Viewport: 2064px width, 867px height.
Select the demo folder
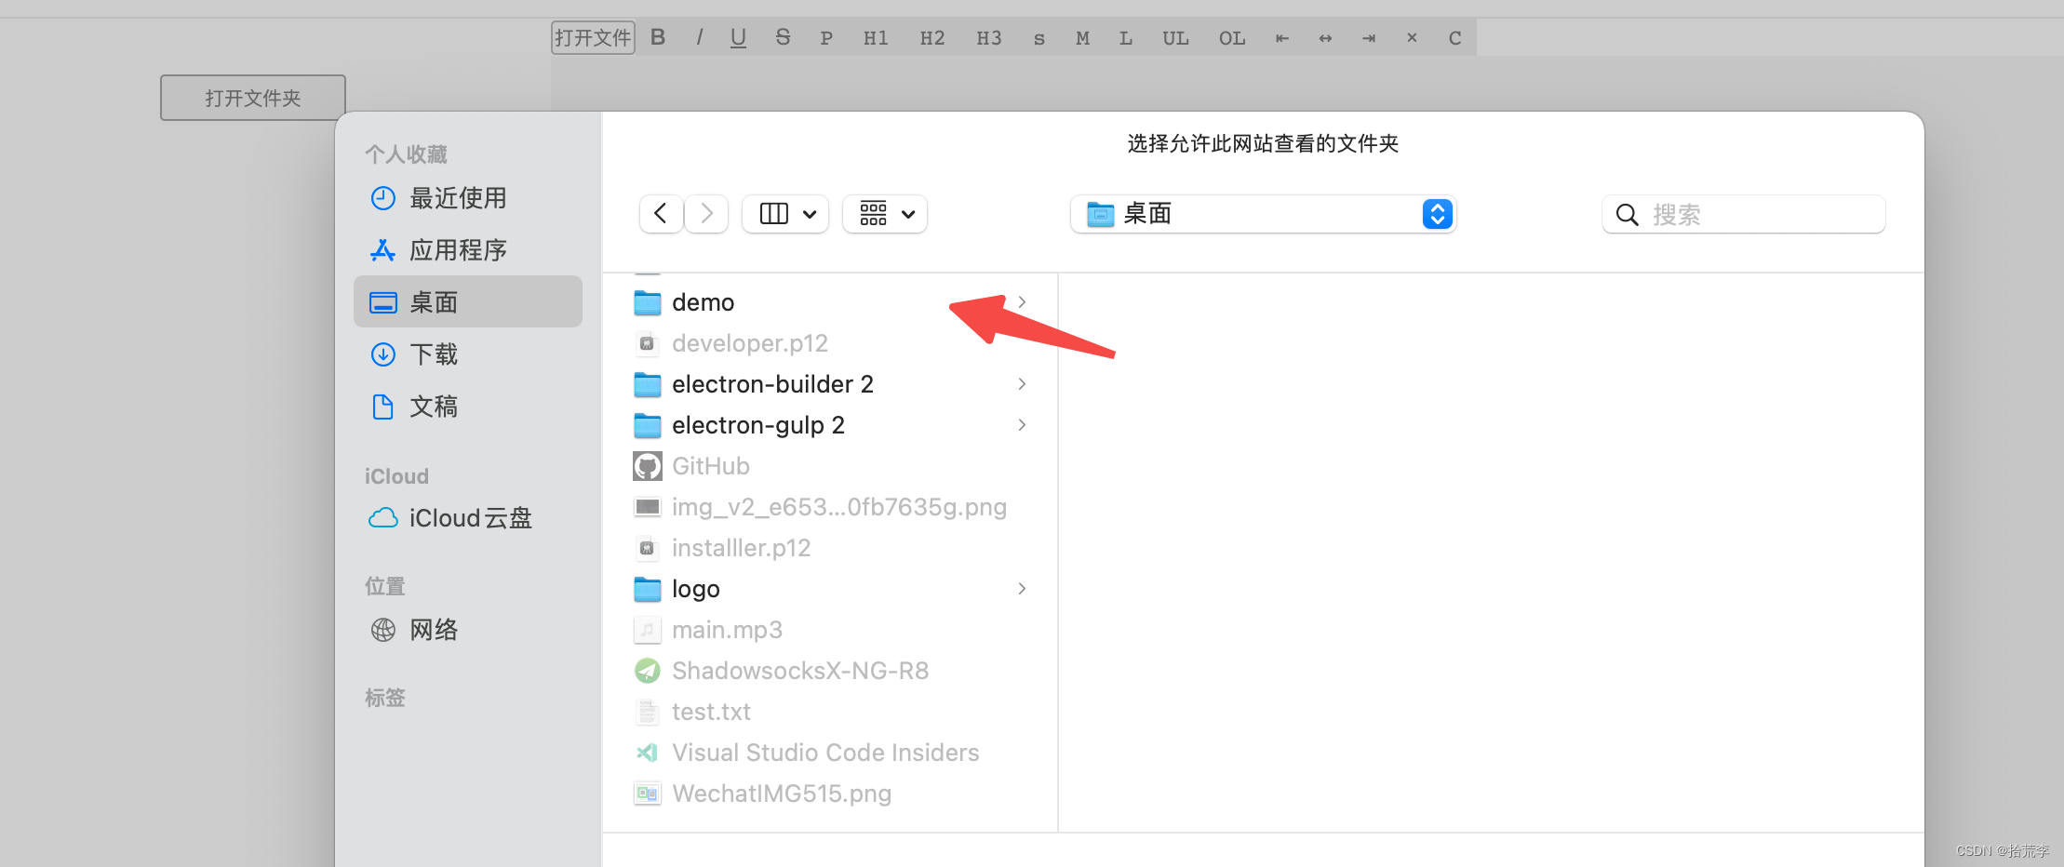pyautogui.click(x=831, y=302)
